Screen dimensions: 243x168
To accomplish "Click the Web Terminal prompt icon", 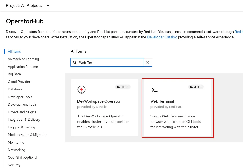I will [x=154, y=90].
